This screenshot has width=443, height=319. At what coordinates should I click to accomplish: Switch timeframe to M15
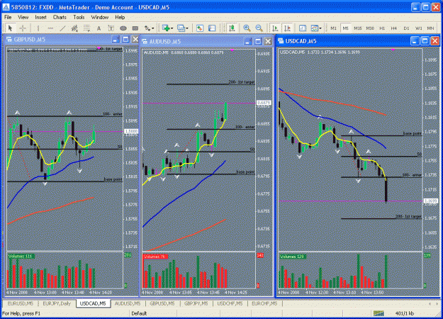[x=358, y=28]
